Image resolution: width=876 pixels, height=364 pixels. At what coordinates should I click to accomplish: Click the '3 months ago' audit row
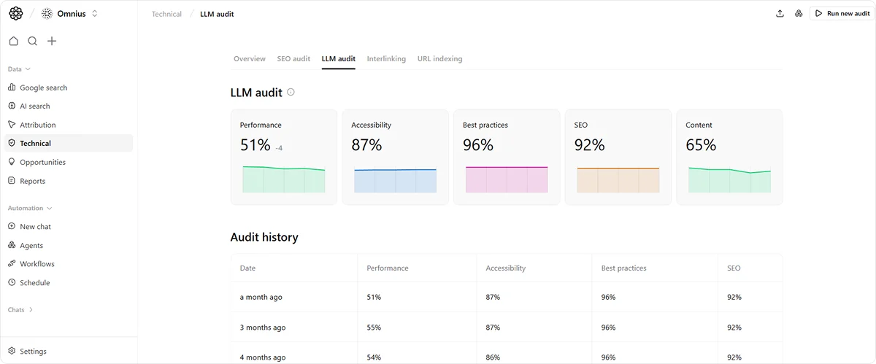click(507, 328)
